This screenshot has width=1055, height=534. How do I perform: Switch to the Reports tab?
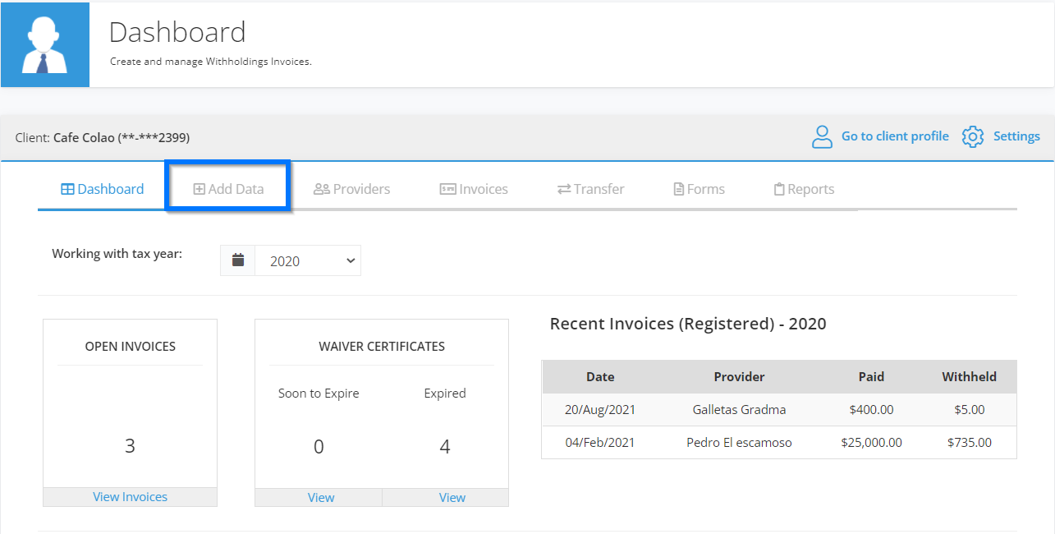(x=805, y=189)
